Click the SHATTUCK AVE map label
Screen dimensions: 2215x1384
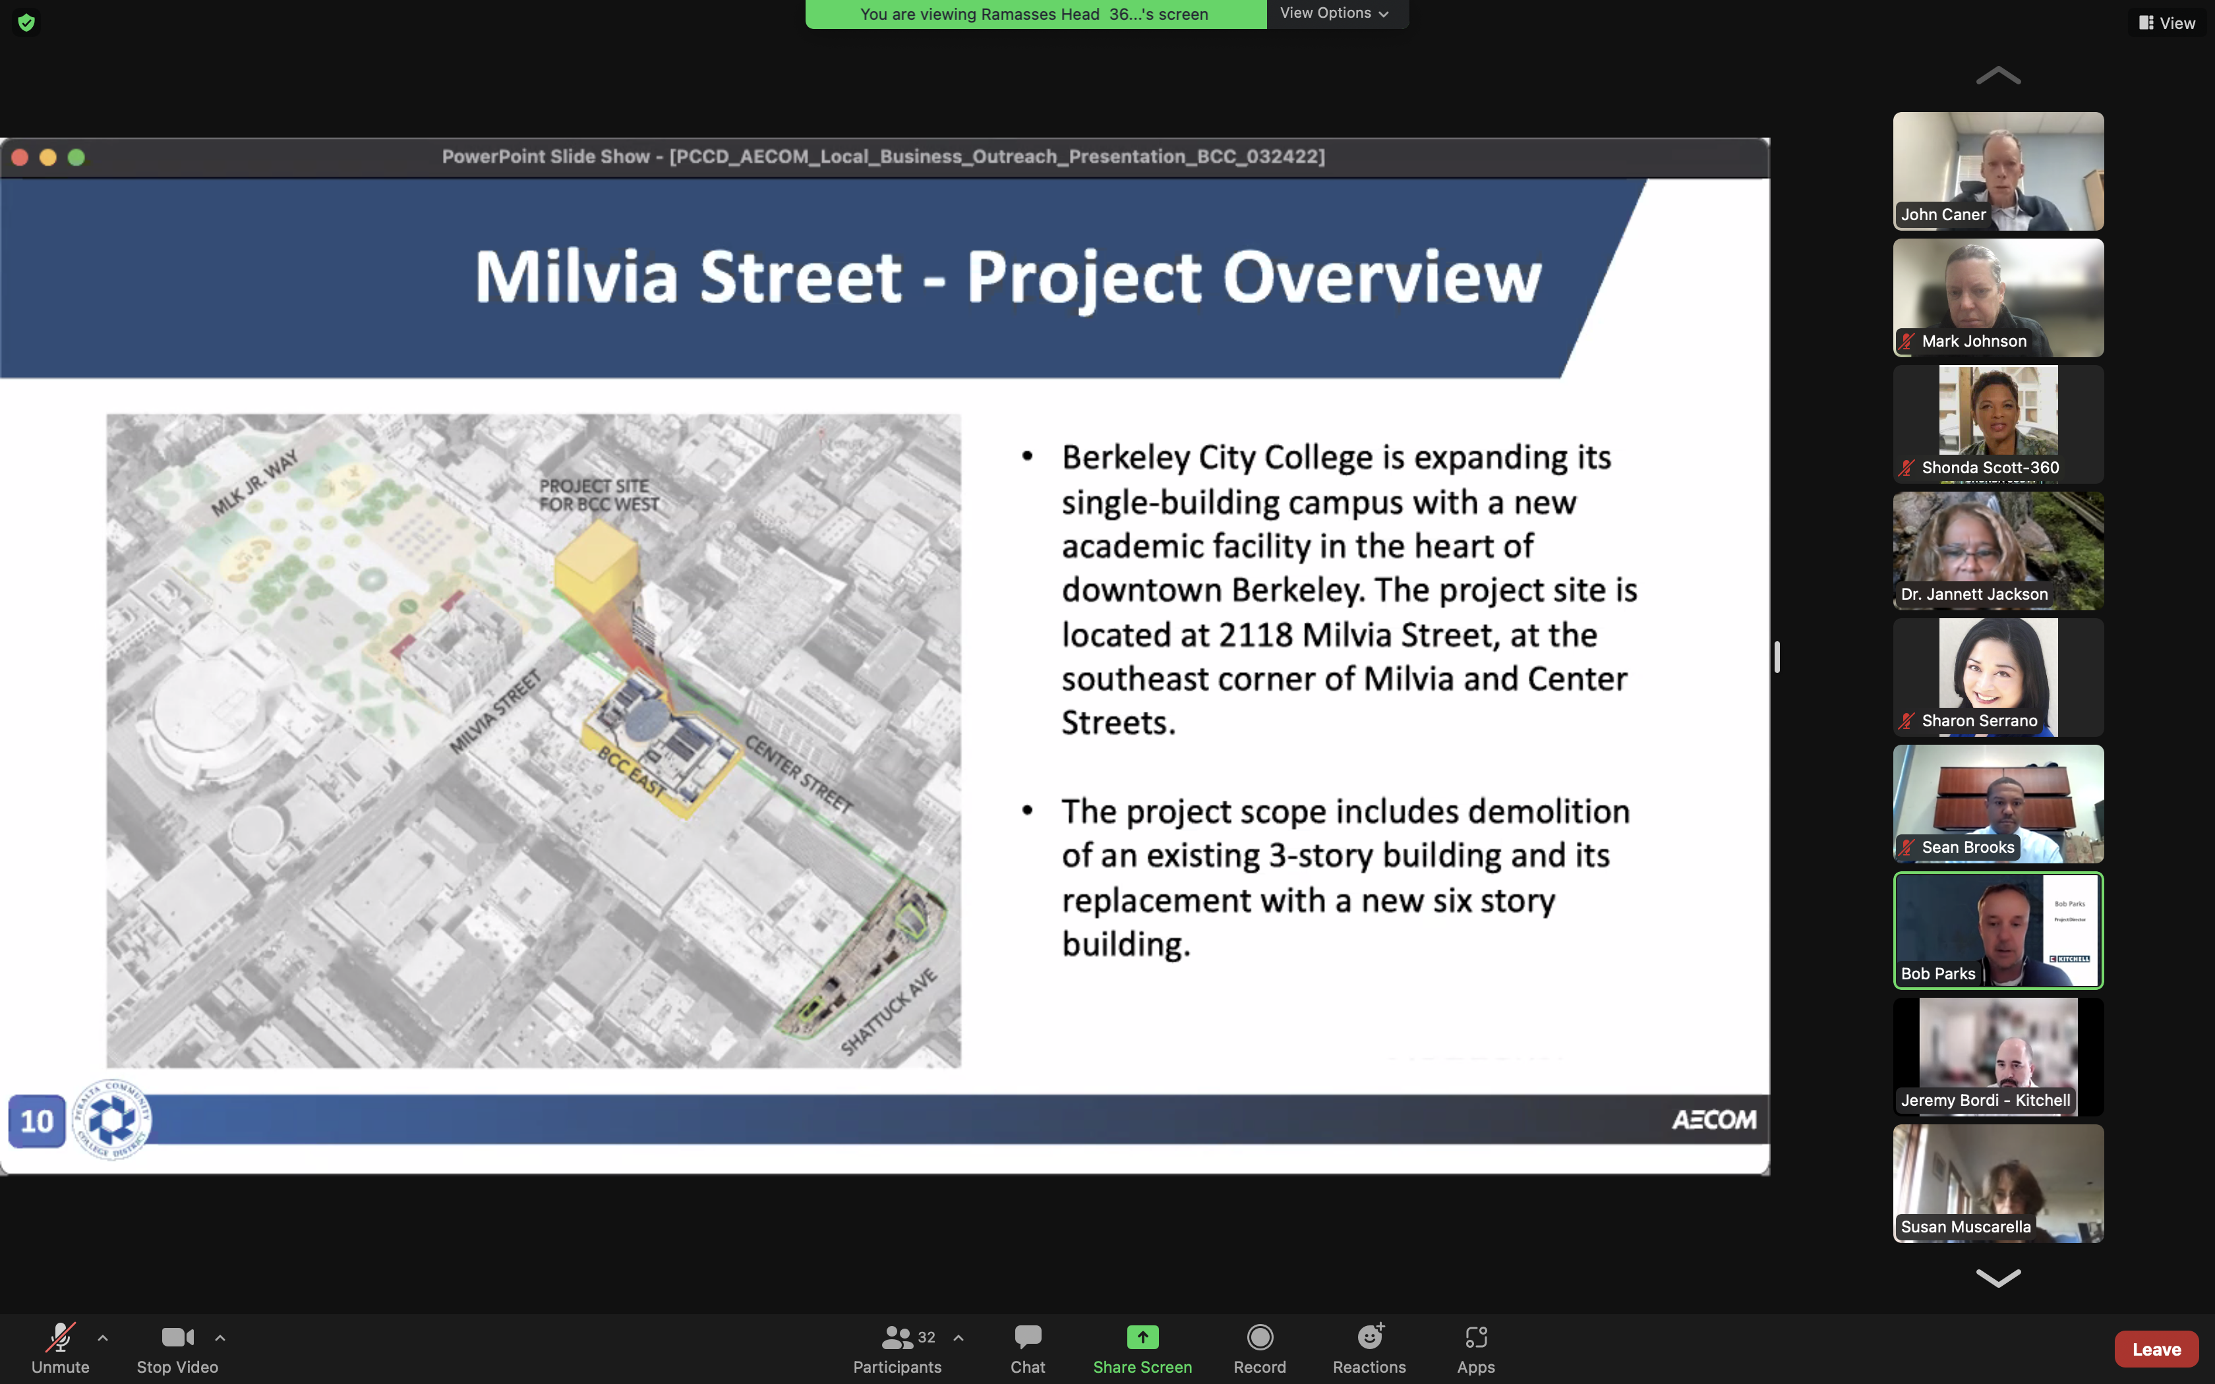(x=889, y=1012)
